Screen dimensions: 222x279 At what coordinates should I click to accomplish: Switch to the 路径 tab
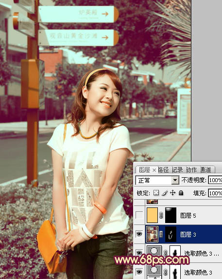coord(163,170)
